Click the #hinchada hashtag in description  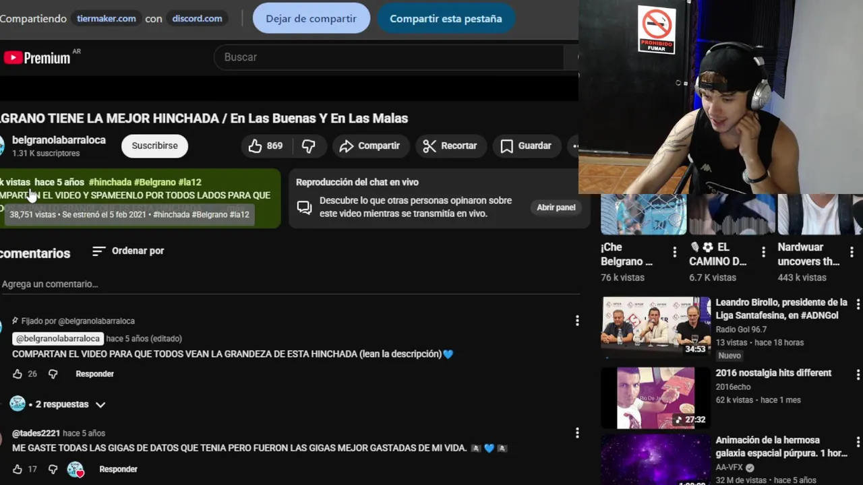tap(110, 182)
